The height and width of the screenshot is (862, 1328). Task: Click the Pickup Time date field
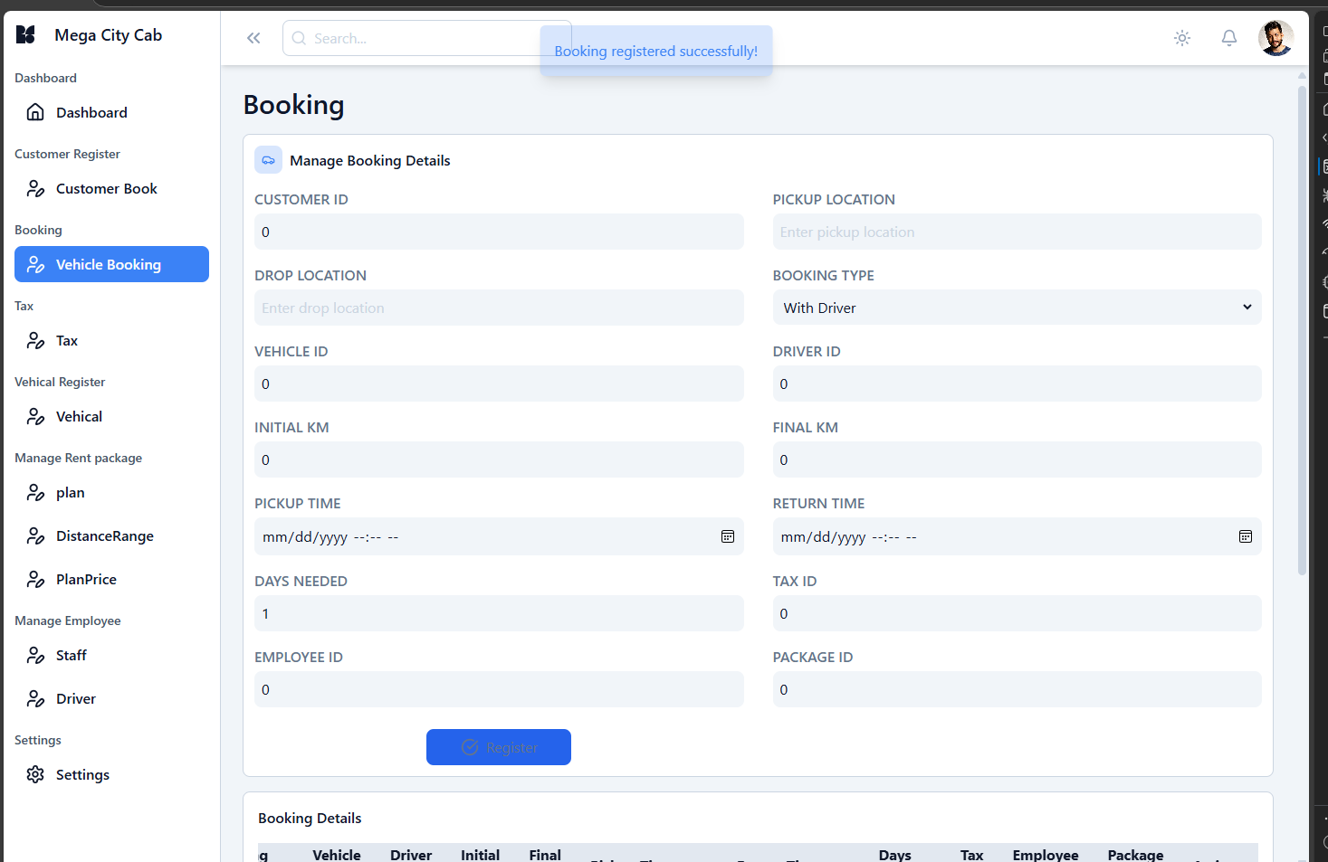click(499, 536)
